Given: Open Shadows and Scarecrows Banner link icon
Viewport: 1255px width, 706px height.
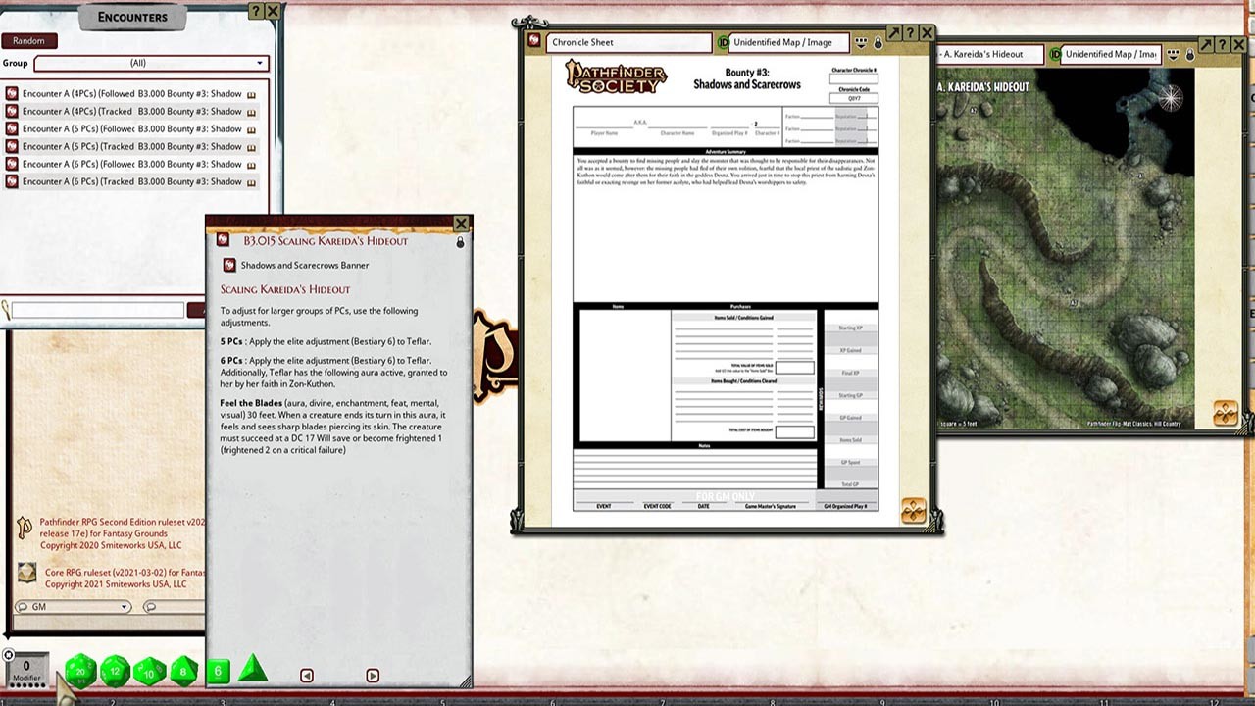Looking at the screenshot, I should [x=229, y=265].
